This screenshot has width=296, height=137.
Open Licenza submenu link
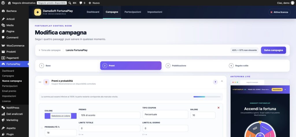pyautogui.click(x=6, y=101)
